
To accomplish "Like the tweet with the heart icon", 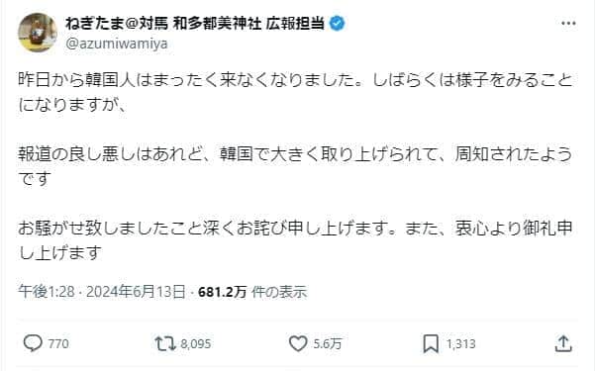I will point(298,343).
